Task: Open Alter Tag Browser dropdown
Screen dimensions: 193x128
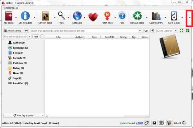Action: point(24,115)
